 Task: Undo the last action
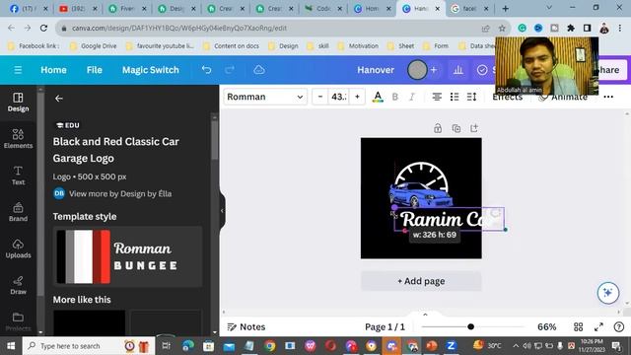[206, 70]
